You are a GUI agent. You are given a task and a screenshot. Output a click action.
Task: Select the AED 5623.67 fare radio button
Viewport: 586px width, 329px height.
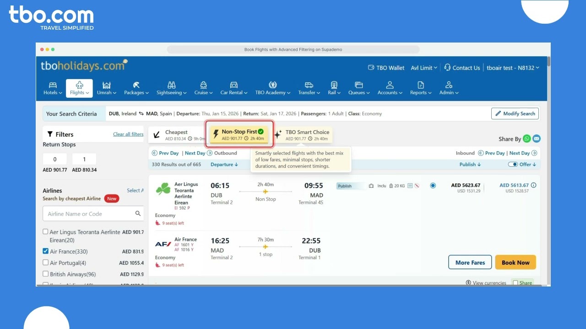[433, 186]
